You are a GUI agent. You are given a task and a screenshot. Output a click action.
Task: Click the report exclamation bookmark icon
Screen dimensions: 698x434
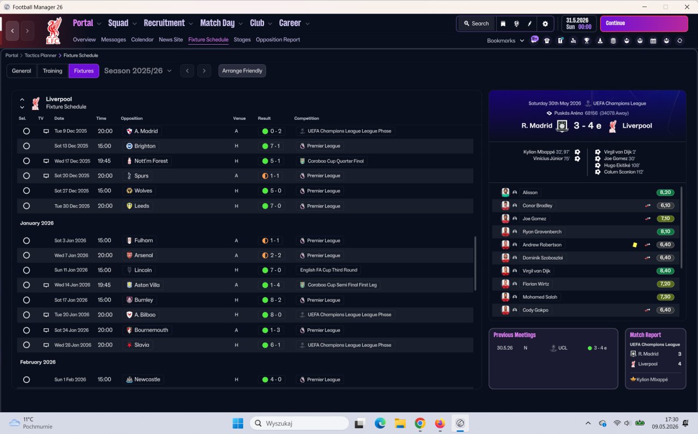pos(560,40)
